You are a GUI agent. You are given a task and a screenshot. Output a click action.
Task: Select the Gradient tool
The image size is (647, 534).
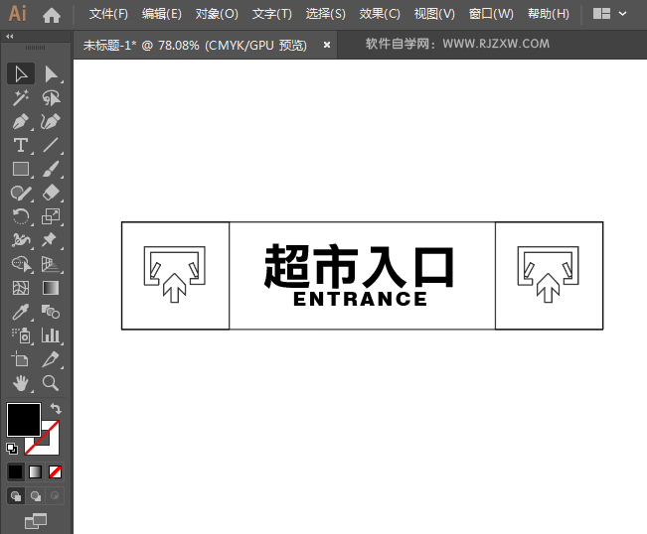pyautogui.click(x=51, y=288)
